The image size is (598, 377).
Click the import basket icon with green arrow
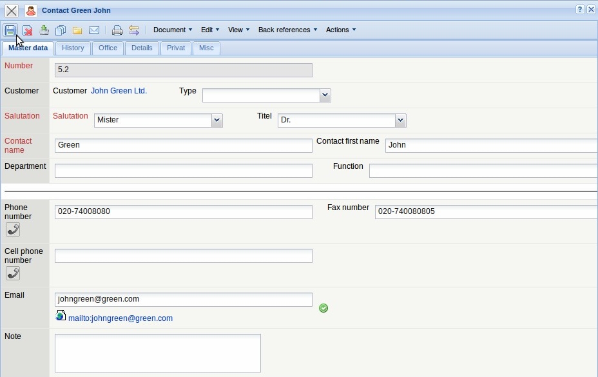(x=44, y=30)
